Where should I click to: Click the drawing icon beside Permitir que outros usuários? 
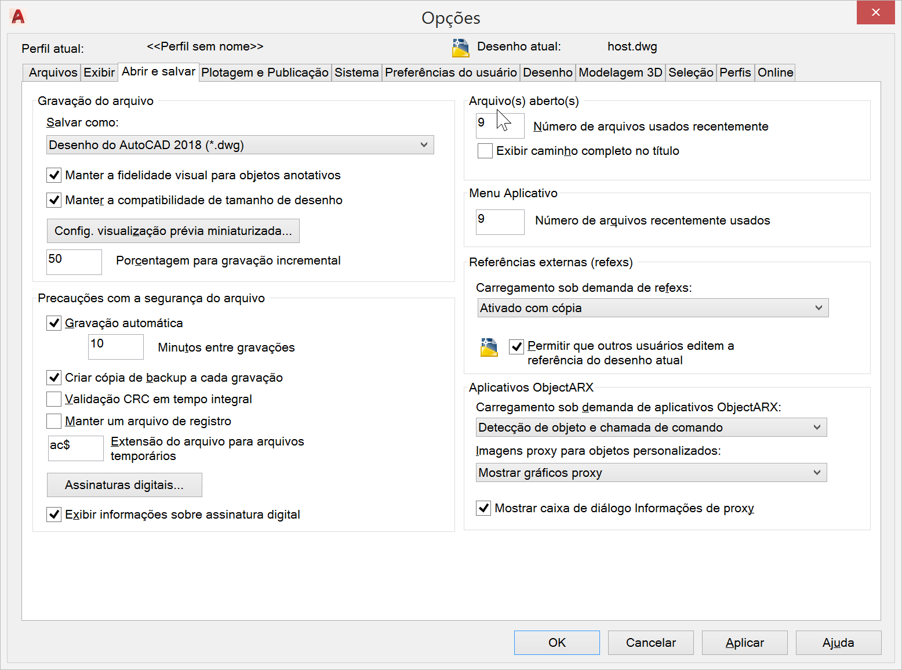[489, 347]
